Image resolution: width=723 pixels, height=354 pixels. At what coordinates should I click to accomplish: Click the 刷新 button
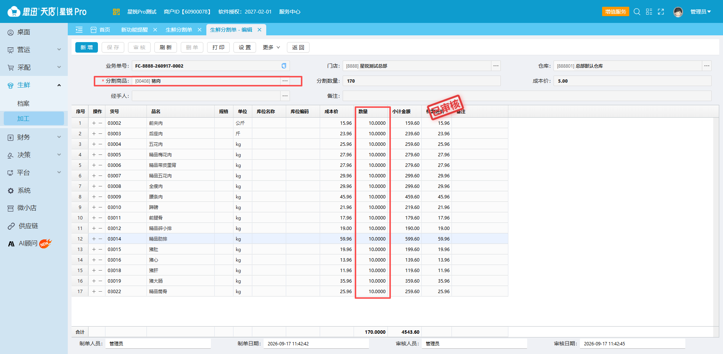tap(166, 47)
